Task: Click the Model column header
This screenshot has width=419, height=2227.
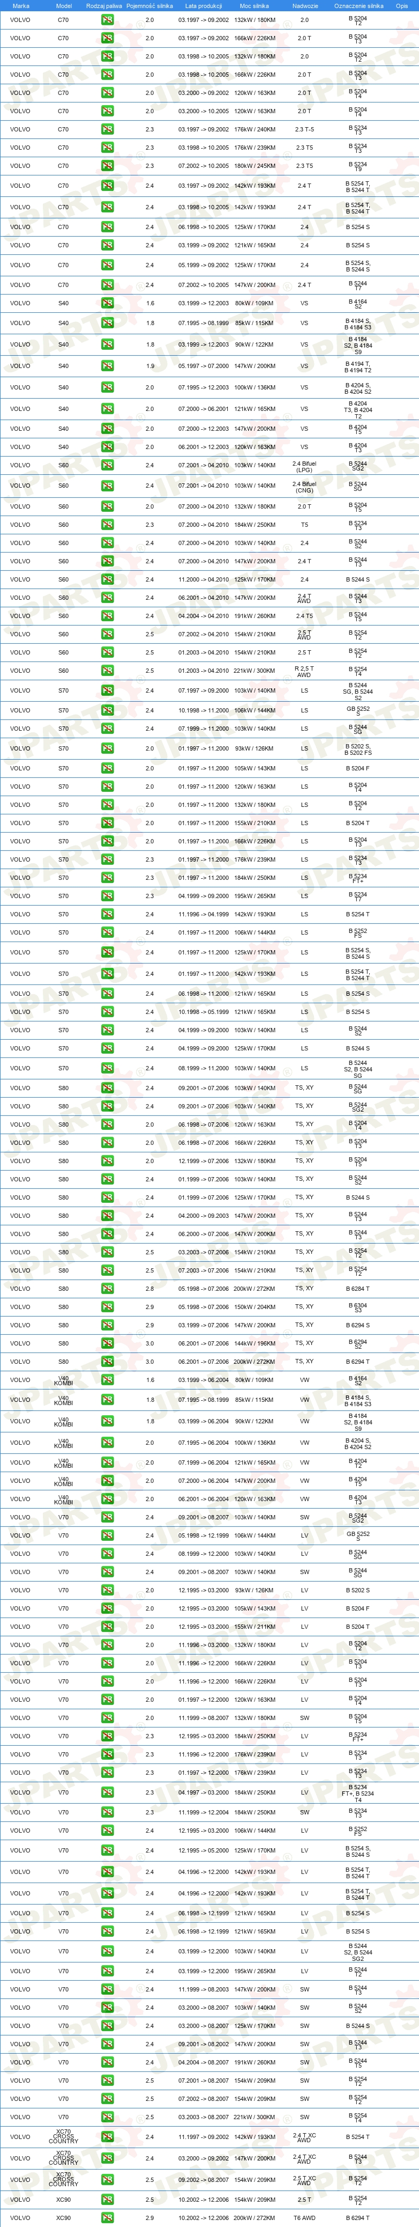Action: 63,5
